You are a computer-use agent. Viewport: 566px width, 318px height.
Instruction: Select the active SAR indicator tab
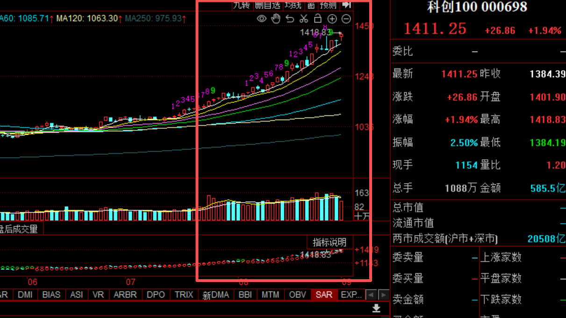[324, 295]
